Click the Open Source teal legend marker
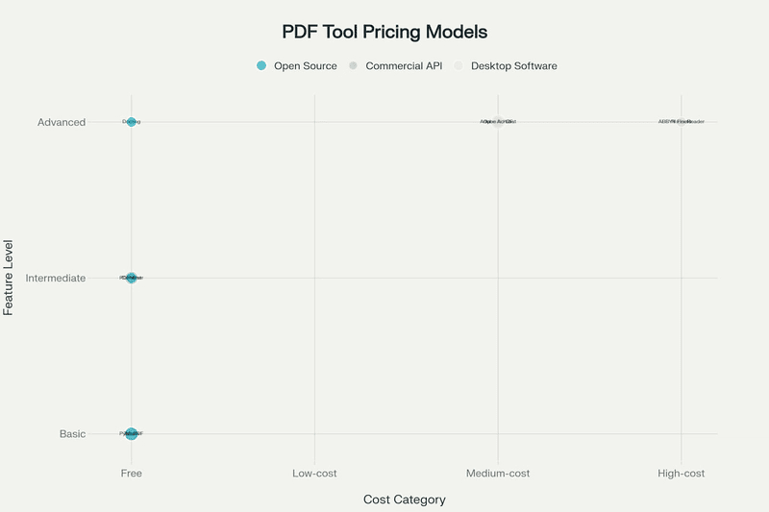The image size is (769, 512). (260, 66)
